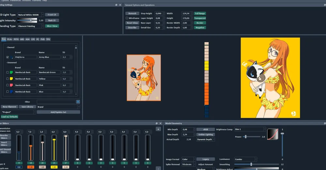The height and width of the screenshot is (170, 326).
Task: Open the brightness compensation curve preview
Action: pyautogui.click(x=273, y=134)
